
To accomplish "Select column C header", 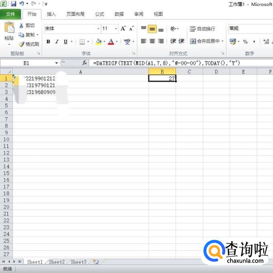I will pyautogui.click(x=189, y=72).
